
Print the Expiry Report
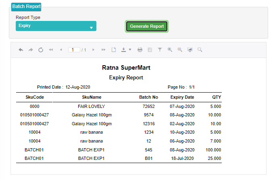(x=140, y=50)
